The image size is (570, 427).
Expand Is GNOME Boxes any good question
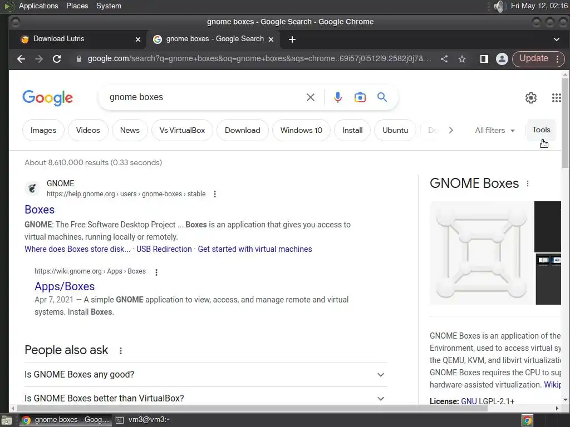[206, 375]
